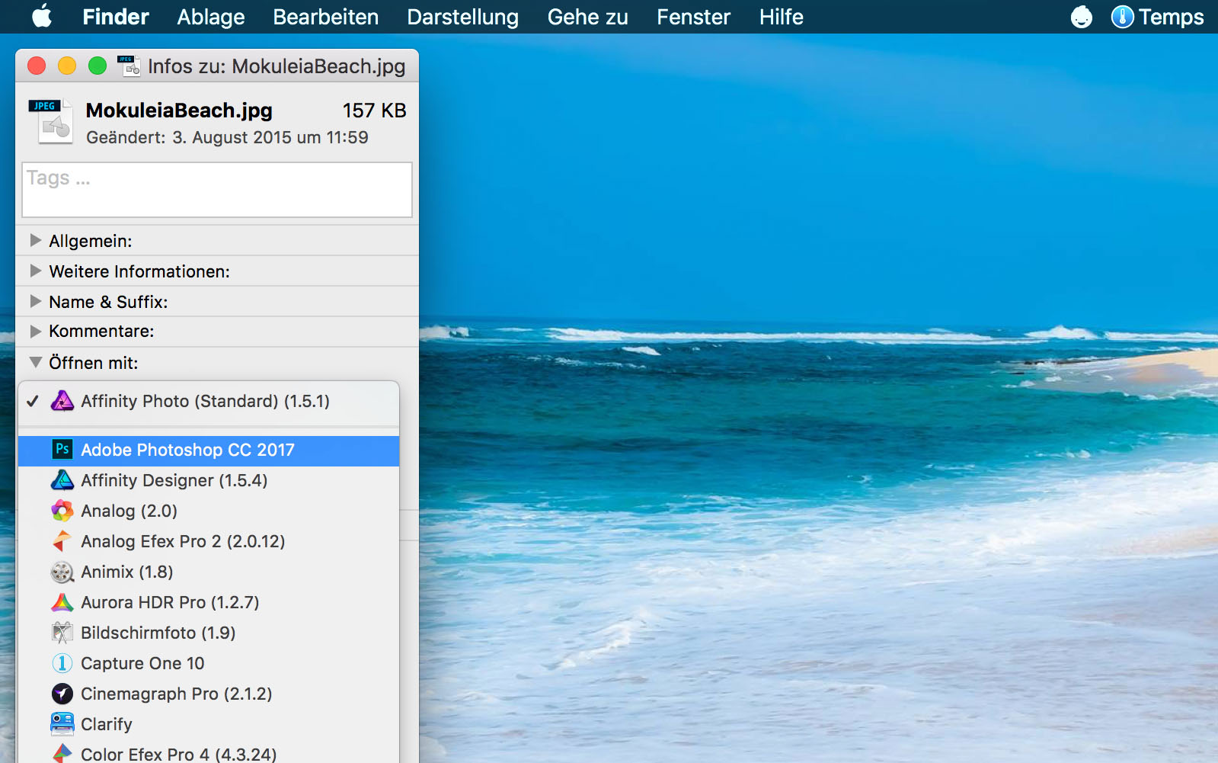This screenshot has height=763, width=1218.
Task: Open the Ablage menu
Action: pos(210,17)
